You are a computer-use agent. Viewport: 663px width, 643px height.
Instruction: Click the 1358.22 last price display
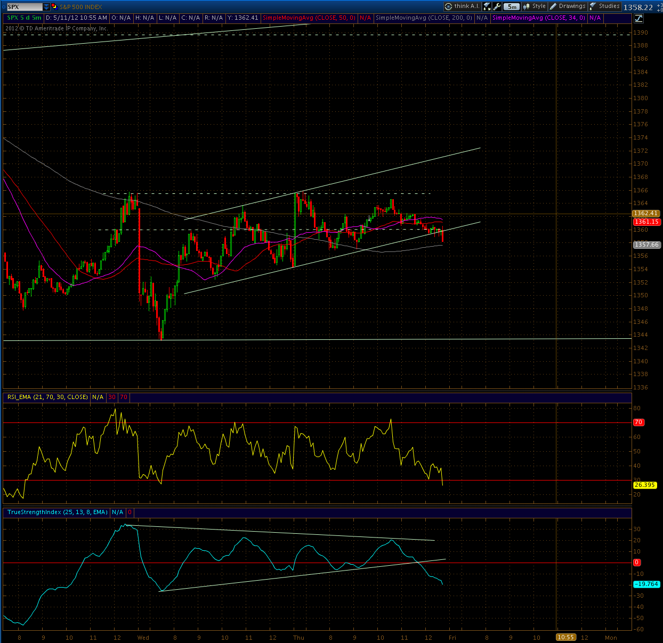click(638, 7)
